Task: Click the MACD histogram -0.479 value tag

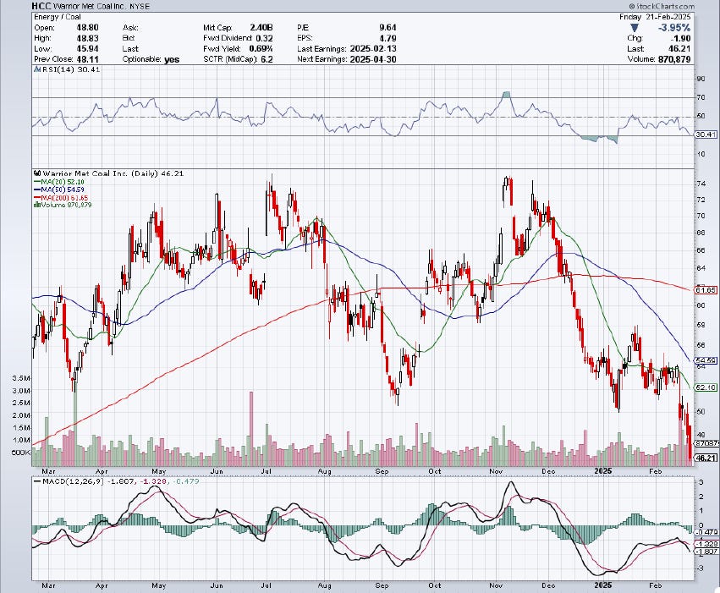Action: (x=707, y=532)
